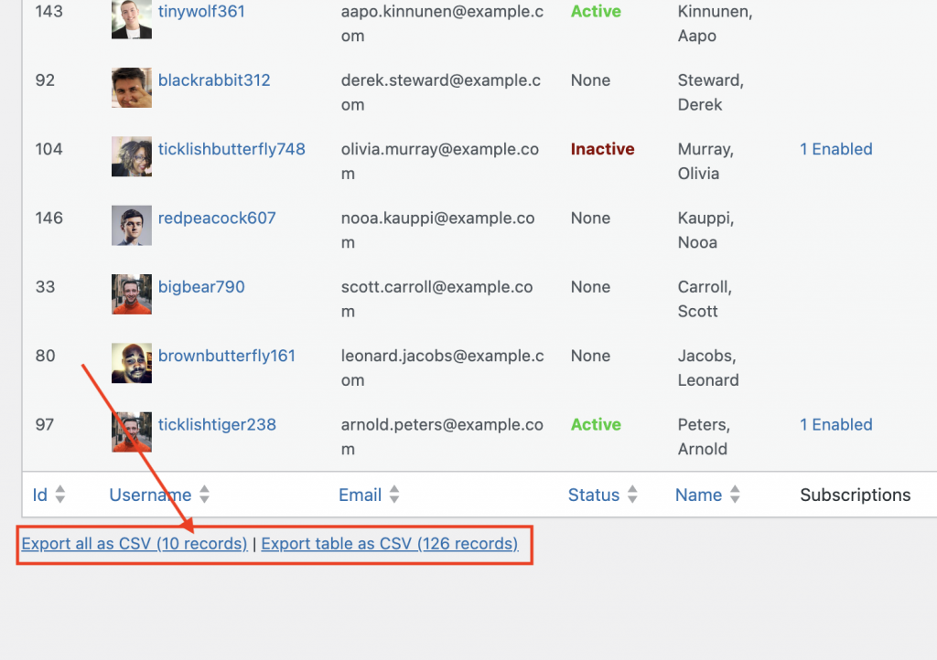Open the ticklishbutterfly748 username link
Image resolution: width=937 pixels, height=660 pixels.
click(x=232, y=148)
